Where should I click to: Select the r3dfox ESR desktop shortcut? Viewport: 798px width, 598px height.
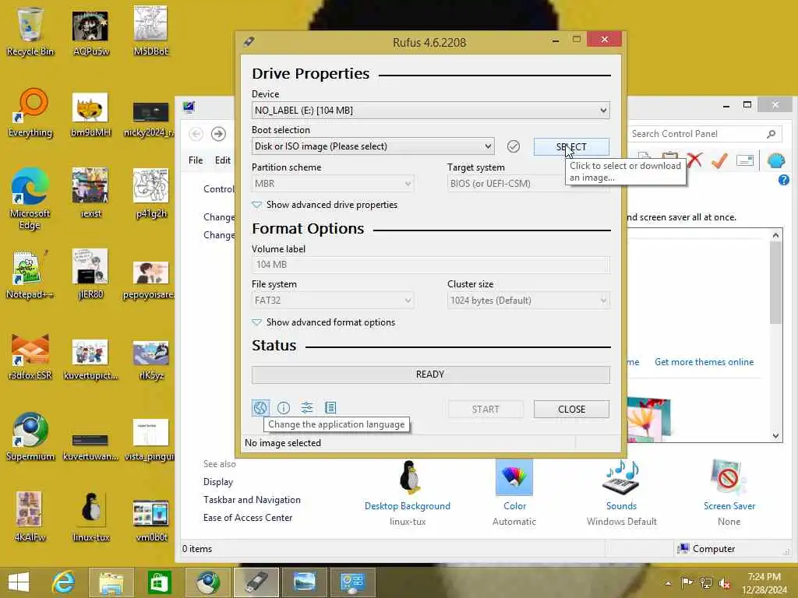[x=30, y=356]
